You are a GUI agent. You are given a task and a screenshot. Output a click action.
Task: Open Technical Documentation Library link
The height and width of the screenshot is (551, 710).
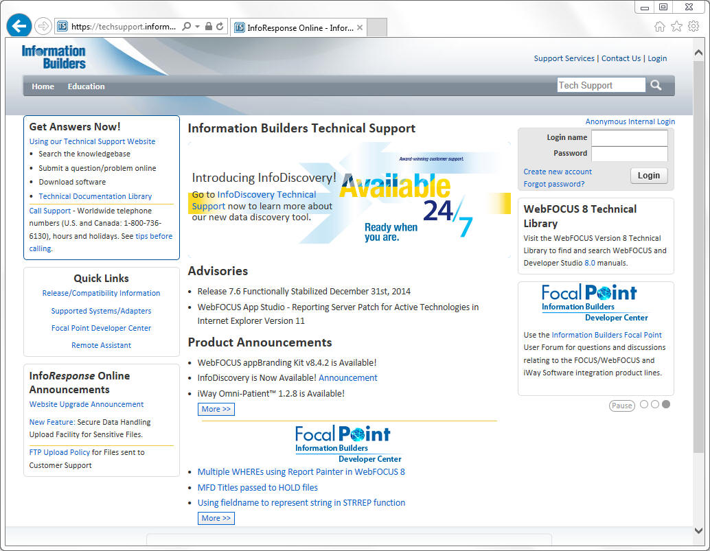coord(95,196)
